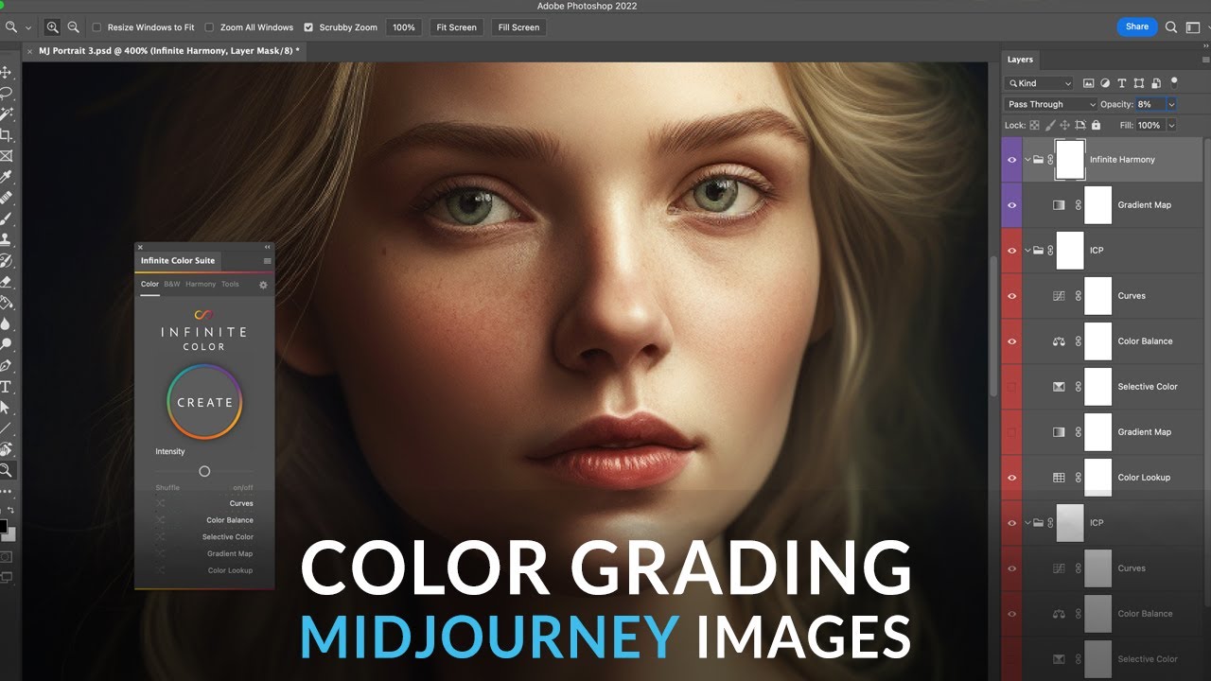The height and width of the screenshot is (681, 1211).
Task: Filter layers by smart objects icon
Action: (1155, 83)
